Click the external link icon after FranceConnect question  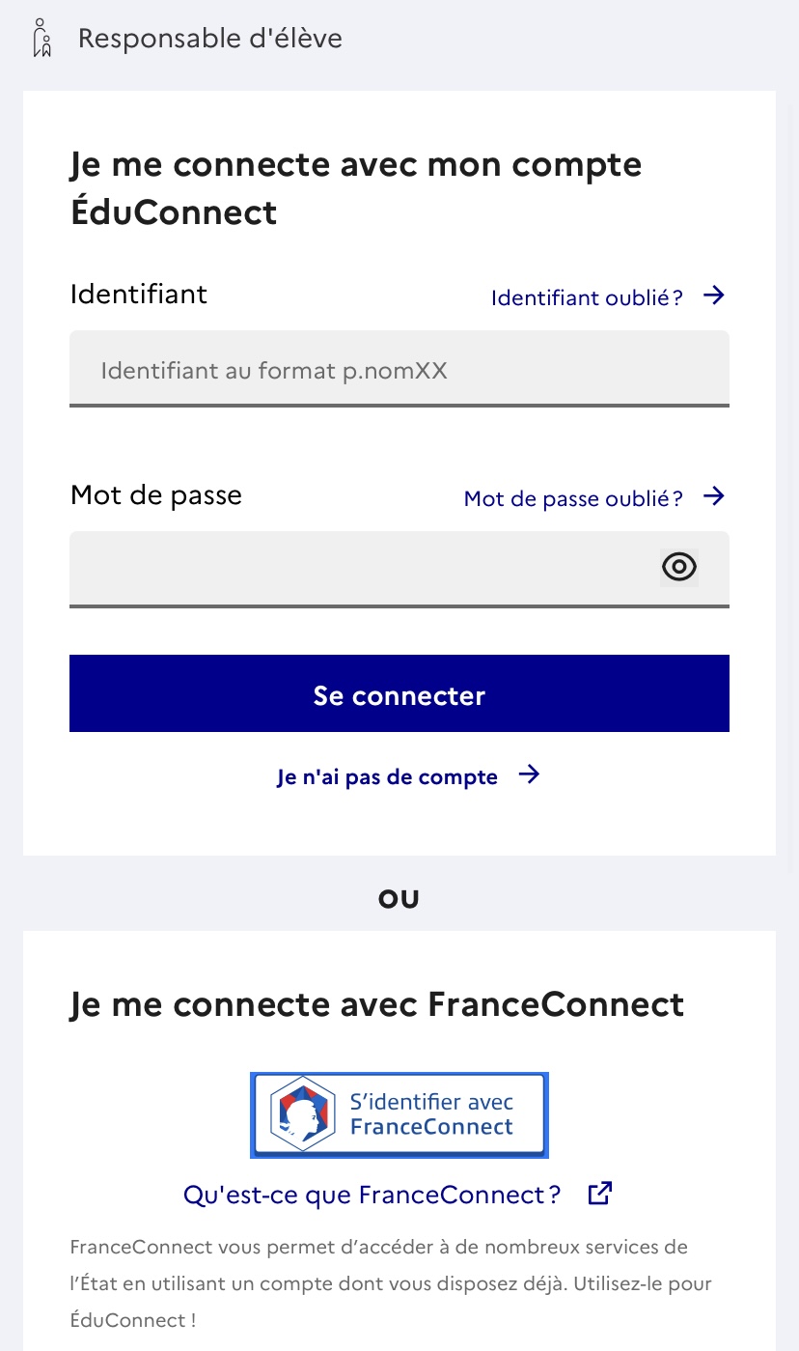tap(600, 1194)
